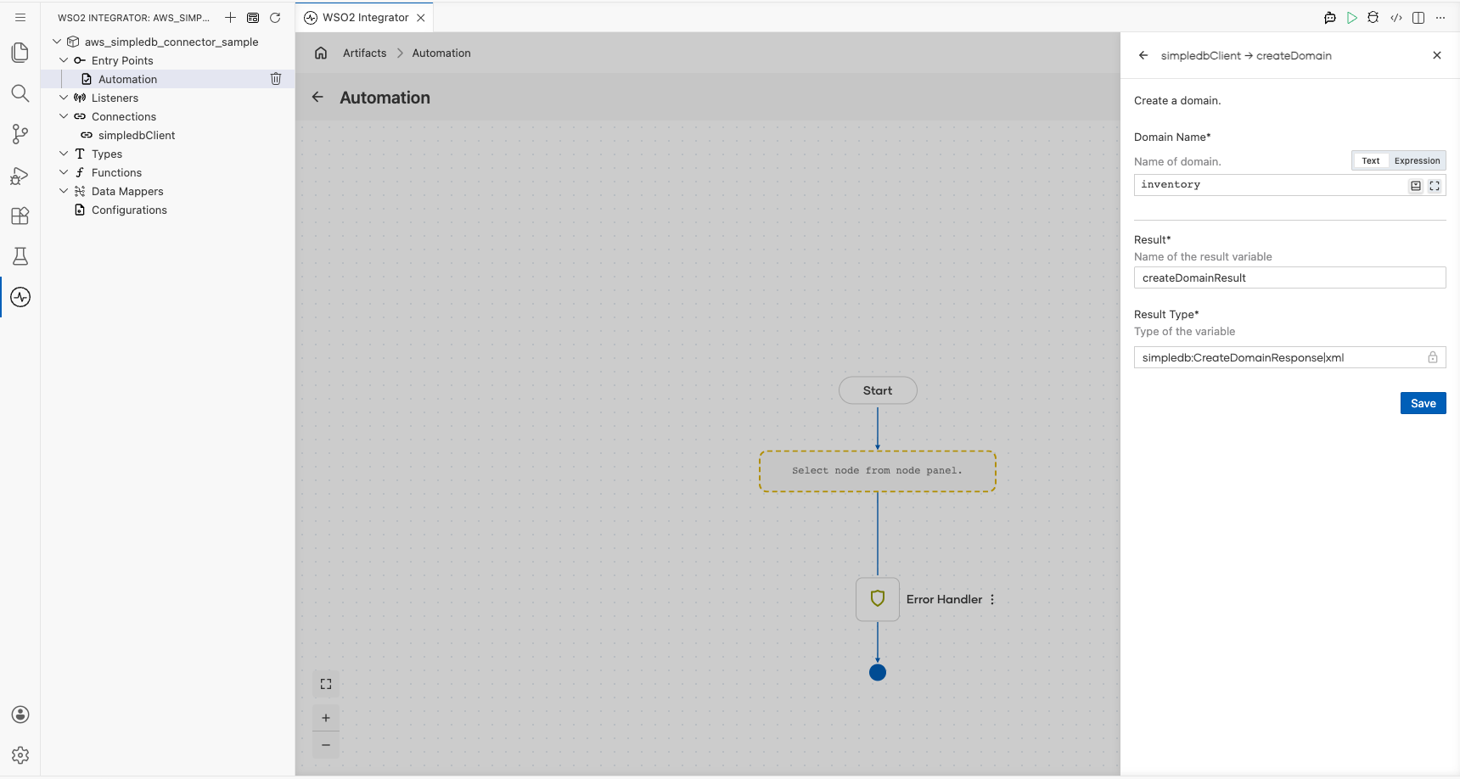This screenshot has width=1460, height=779.
Task: Open Run and Debug view
Action: [x=20, y=175]
